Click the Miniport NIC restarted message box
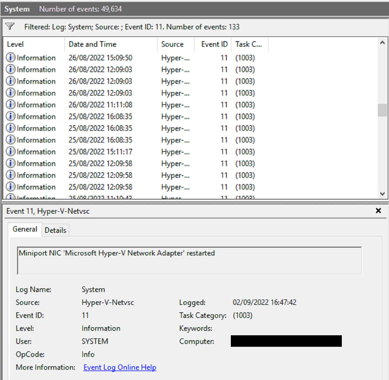Image resolution: width=389 pixels, height=380 pixels. 189,260
